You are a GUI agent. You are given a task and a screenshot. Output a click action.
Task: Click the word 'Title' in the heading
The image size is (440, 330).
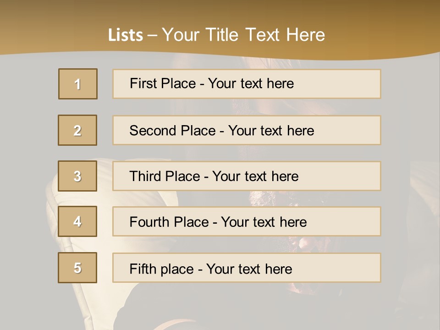tap(222, 35)
